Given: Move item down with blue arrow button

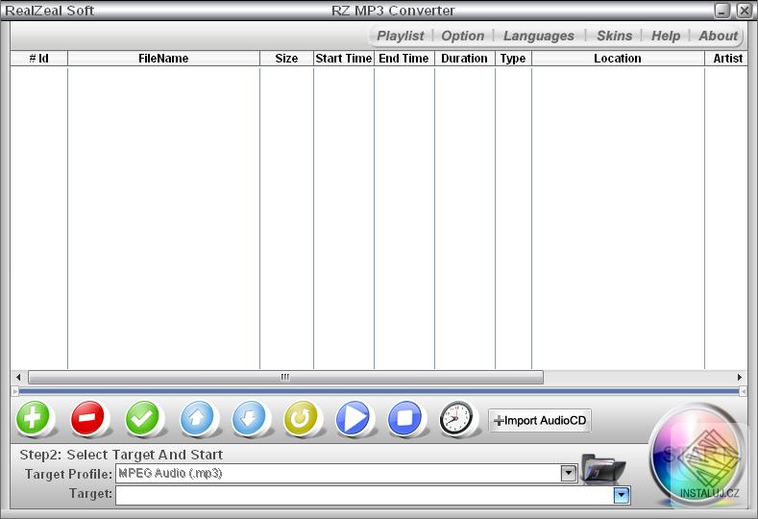Looking at the screenshot, I should pyautogui.click(x=249, y=417).
